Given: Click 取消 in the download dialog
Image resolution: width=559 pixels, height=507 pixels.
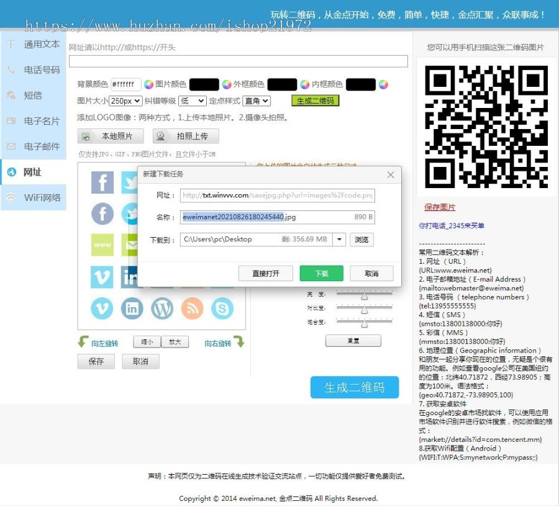Looking at the screenshot, I should click(x=371, y=273).
